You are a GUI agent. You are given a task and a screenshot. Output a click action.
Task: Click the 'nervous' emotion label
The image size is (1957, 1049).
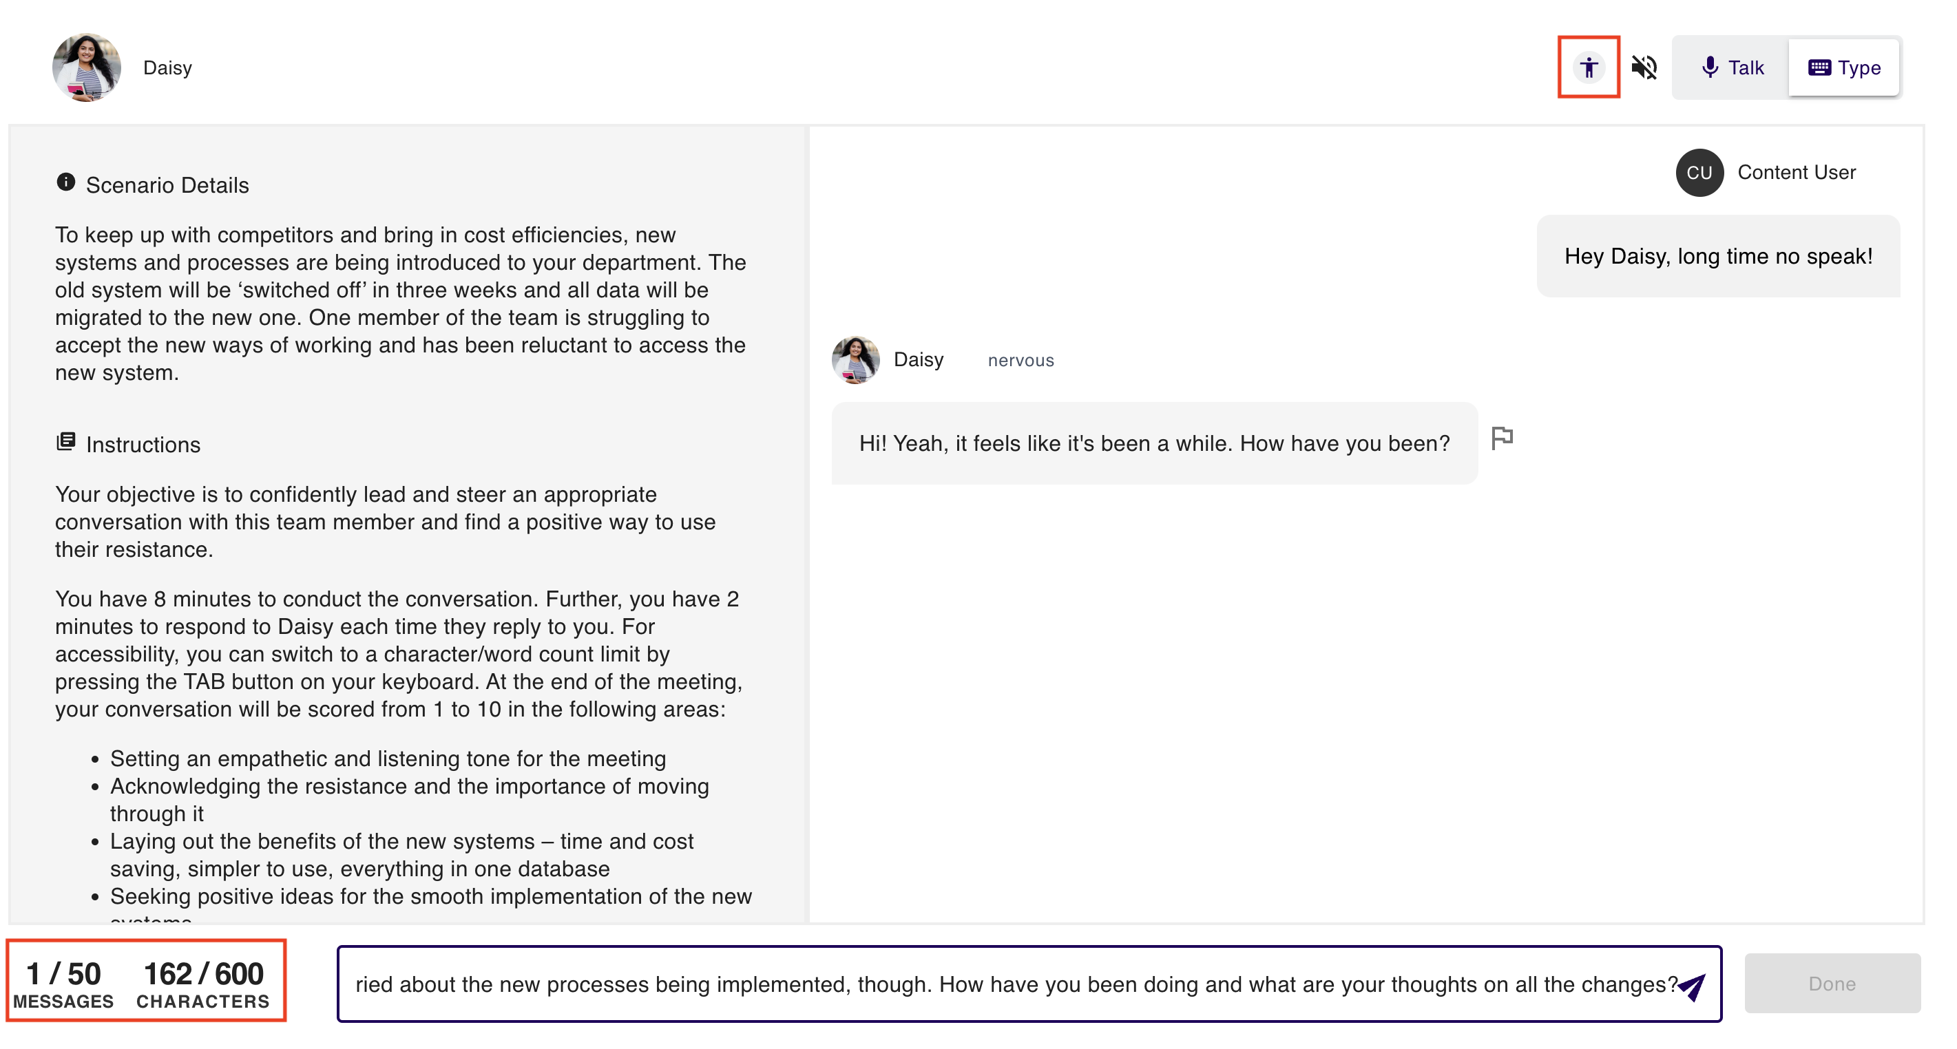[1021, 361]
